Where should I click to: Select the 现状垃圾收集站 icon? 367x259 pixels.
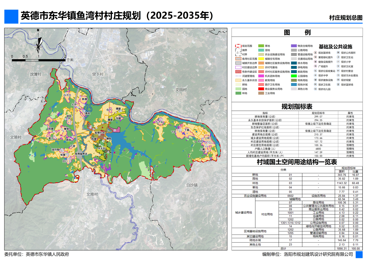[315, 71]
